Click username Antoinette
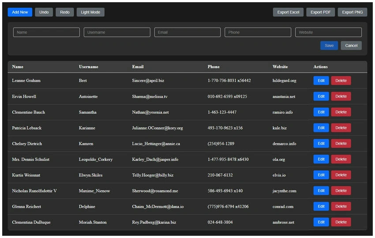 click(x=88, y=97)
